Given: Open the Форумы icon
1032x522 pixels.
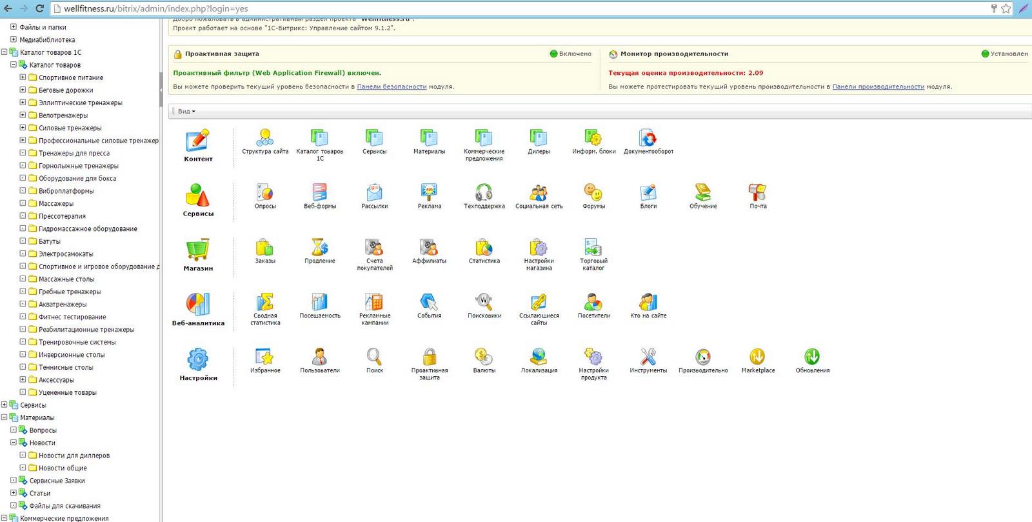Looking at the screenshot, I should coord(593,192).
